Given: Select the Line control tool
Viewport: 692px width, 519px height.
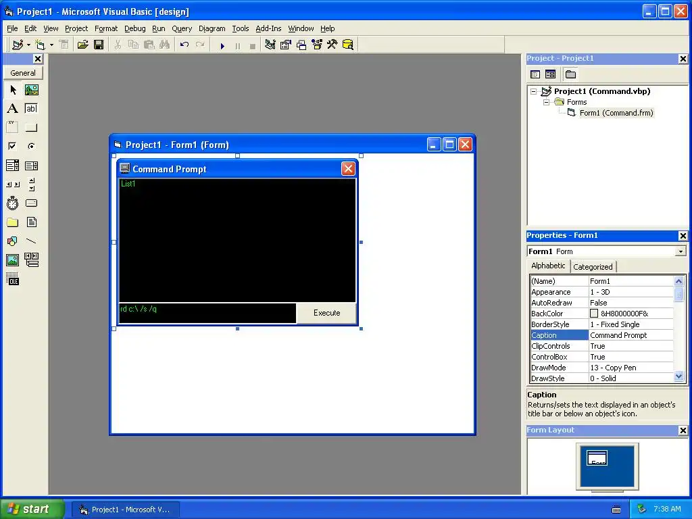Looking at the screenshot, I should (31, 241).
